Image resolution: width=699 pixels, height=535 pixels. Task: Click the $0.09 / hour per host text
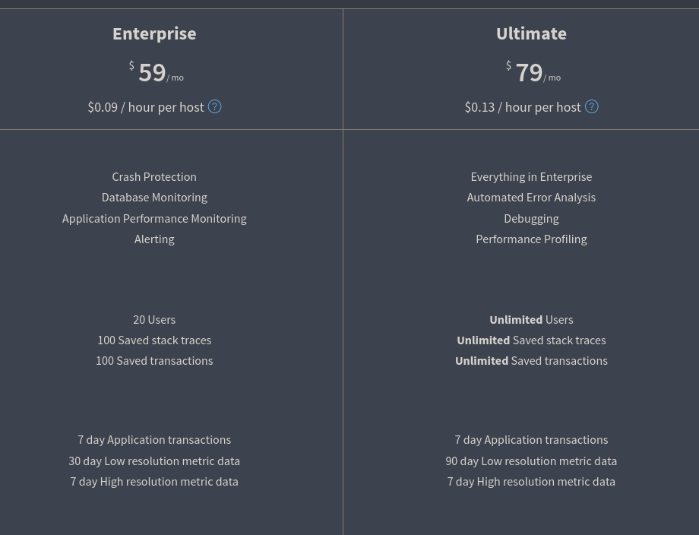click(146, 107)
